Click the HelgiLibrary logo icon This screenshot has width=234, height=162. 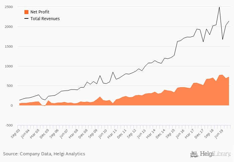tap(194, 154)
